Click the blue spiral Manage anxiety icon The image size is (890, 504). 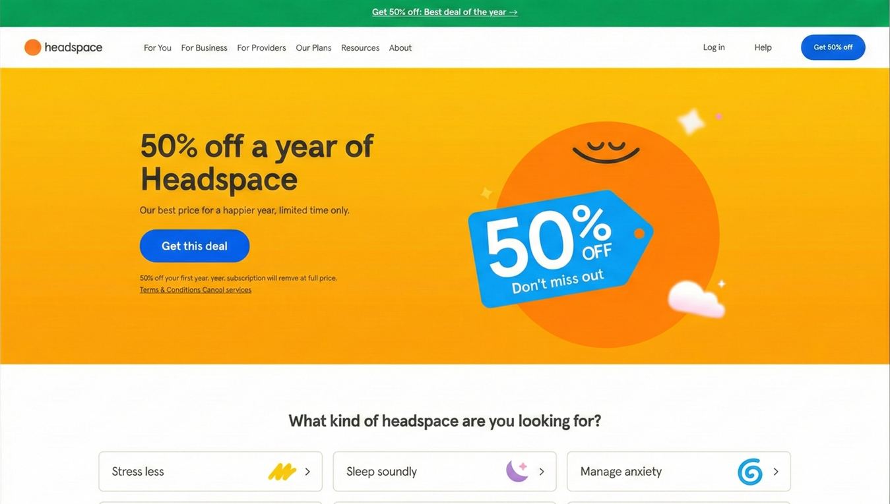pos(750,472)
